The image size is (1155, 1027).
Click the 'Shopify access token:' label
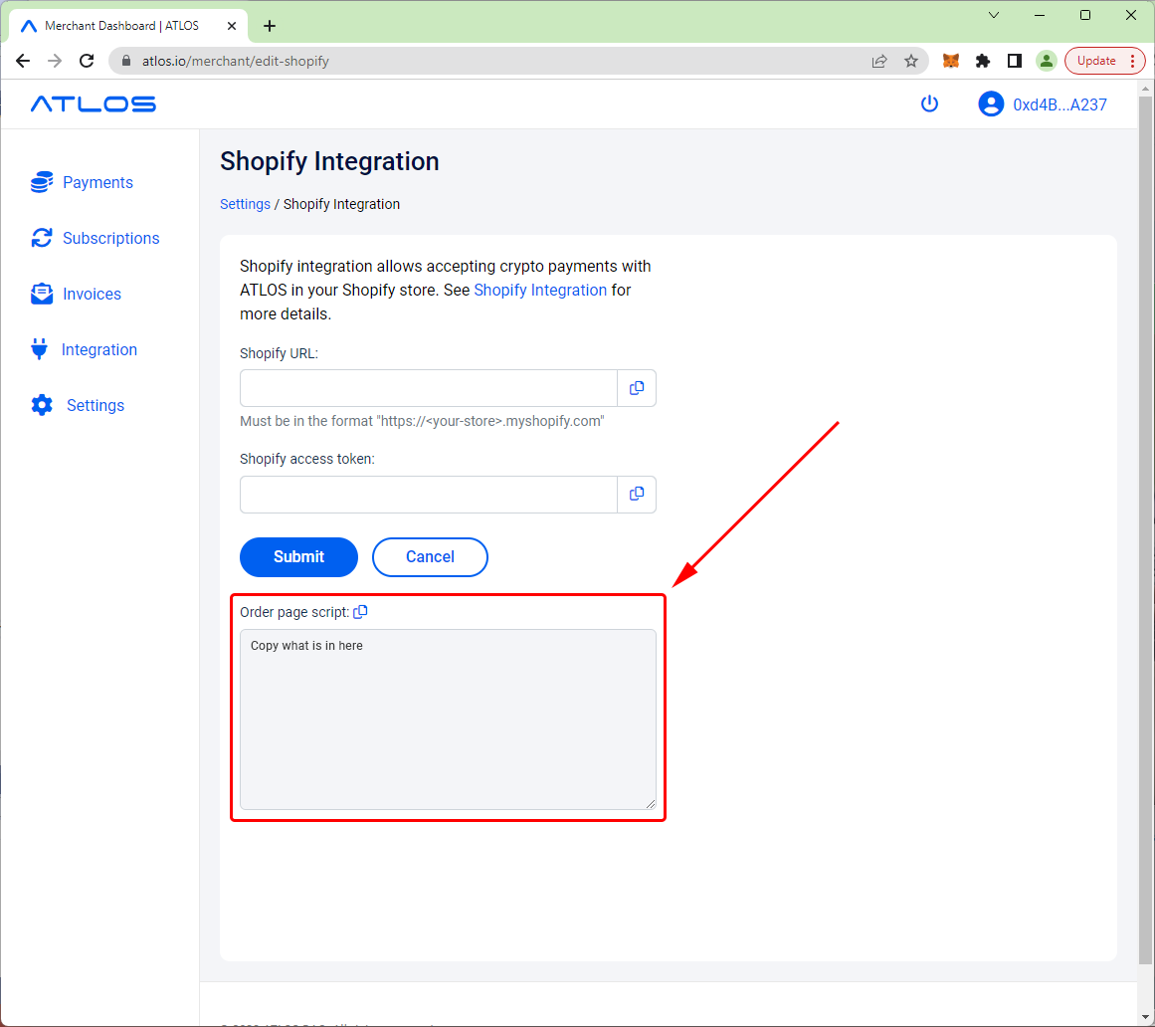pos(307,459)
